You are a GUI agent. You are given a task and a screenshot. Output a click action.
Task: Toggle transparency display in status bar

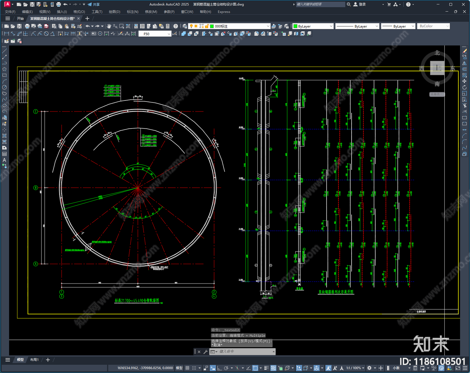point(273,368)
